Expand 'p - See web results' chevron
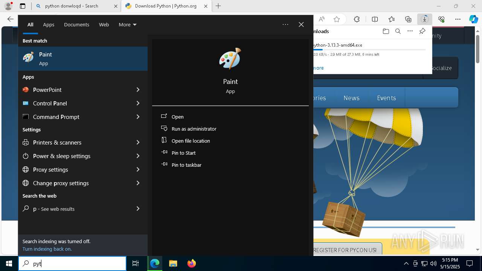The image size is (482, 271). click(138, 209)
